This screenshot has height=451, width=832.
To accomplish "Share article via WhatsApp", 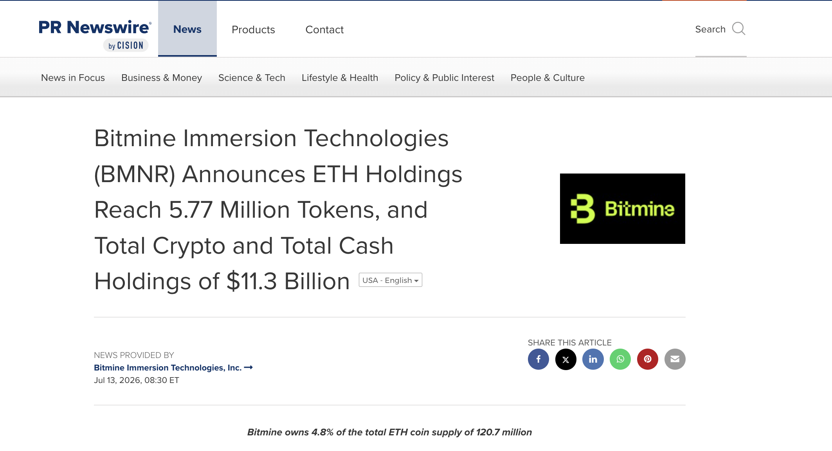I will pyautogui.click(x=620, y=359).
